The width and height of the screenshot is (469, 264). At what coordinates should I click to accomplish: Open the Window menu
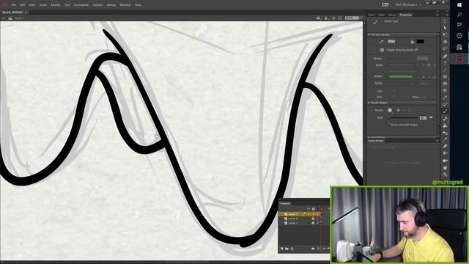pos(125,5)
